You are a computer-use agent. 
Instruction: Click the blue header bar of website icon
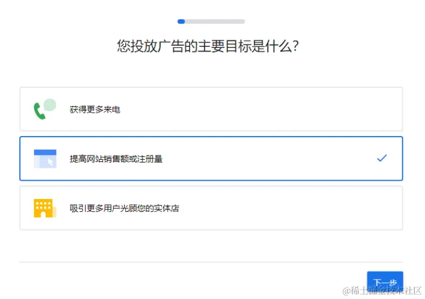pyautogui.click(x=45, y=152)
